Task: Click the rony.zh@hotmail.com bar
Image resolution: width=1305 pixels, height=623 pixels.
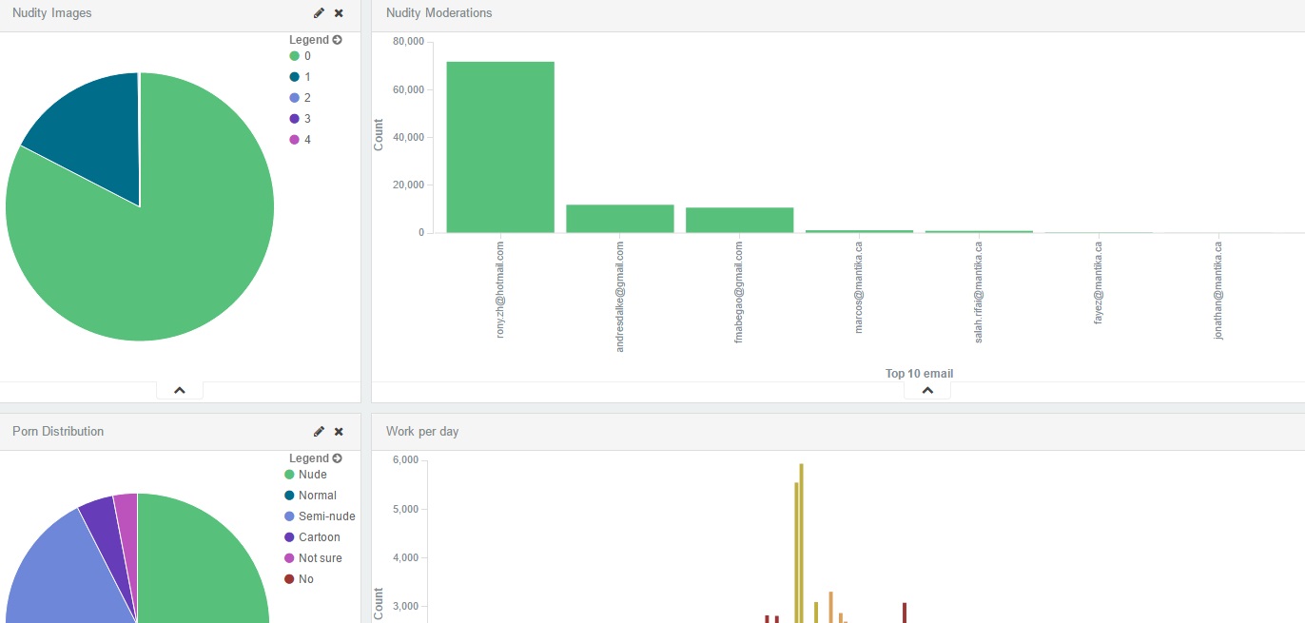Action: point(499,147)
